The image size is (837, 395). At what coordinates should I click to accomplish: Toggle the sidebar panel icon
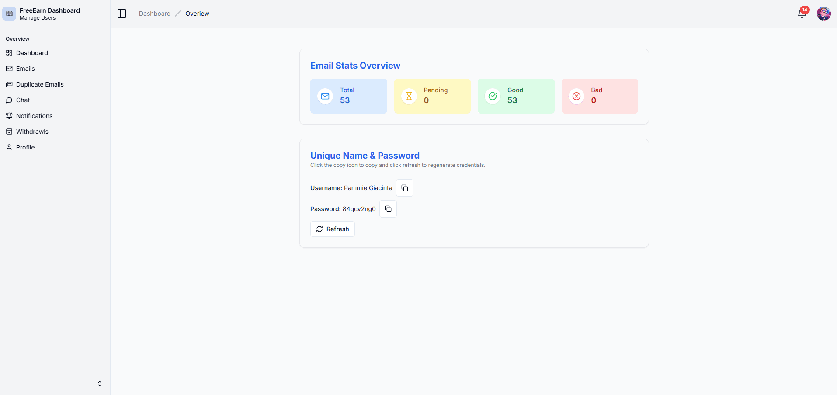[122, 14]
